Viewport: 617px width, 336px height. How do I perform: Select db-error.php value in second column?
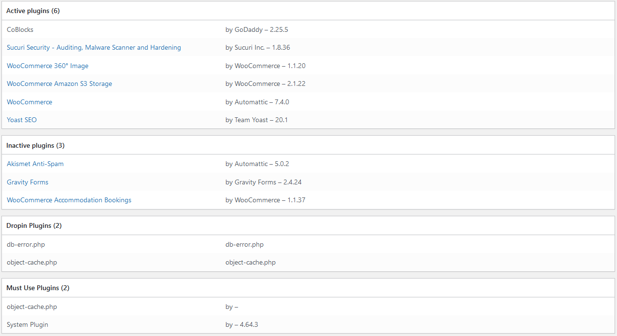tap(244, 244)
